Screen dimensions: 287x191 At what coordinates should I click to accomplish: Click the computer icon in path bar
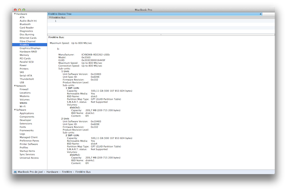(x=15, y=172)
